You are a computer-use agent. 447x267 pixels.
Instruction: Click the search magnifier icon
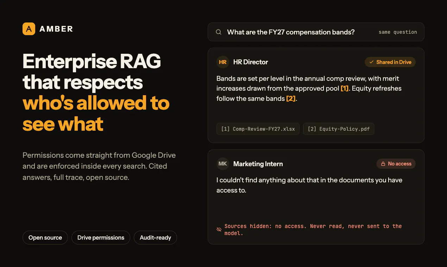(x=219, y=32)
